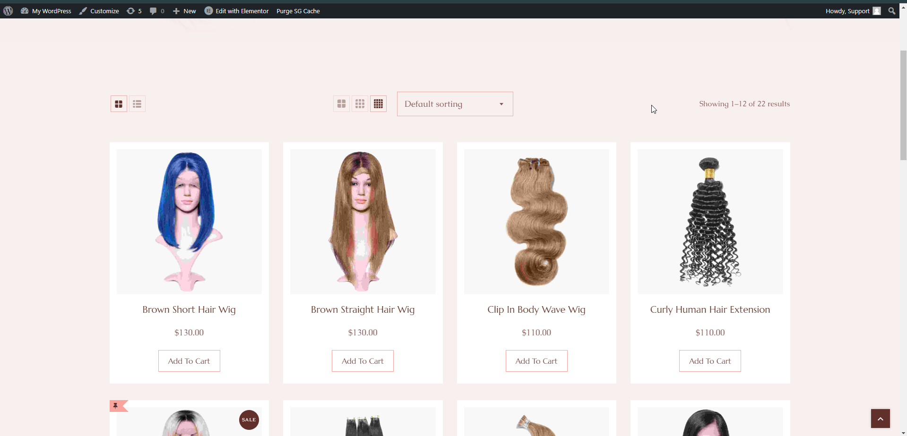Click the WordPress logo in admin bar
Image resolution: width=907 pixels, height=436 pixels.
pos(8,11)
